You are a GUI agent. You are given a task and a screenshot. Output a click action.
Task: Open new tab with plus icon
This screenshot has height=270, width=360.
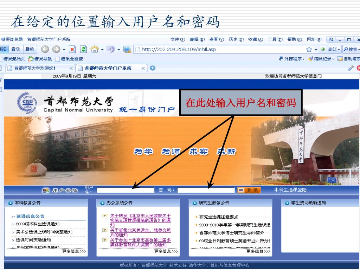coord(153,68)
